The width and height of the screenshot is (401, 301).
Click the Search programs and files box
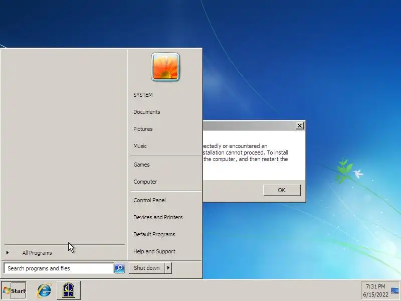point(59,268)
